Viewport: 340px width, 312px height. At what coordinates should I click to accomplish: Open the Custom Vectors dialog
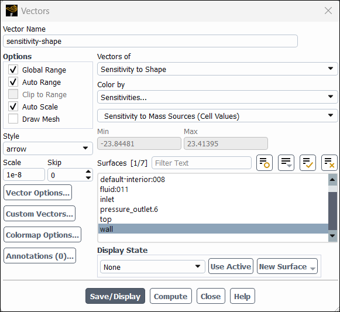tap(39, 214)
